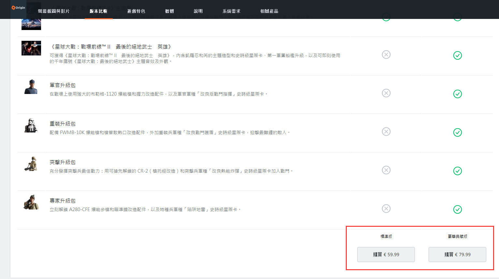
Task: Click the grey X icon in 最後的絕地武士 row
Action: coord(386,54)
